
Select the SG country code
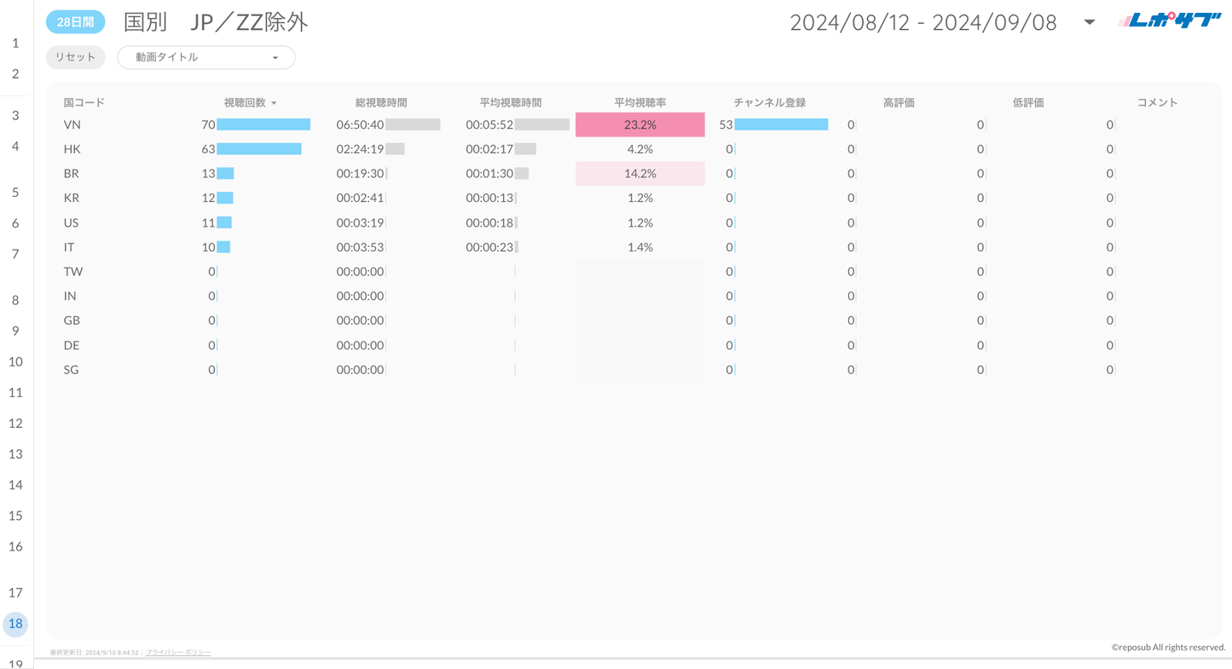(72, 370)
